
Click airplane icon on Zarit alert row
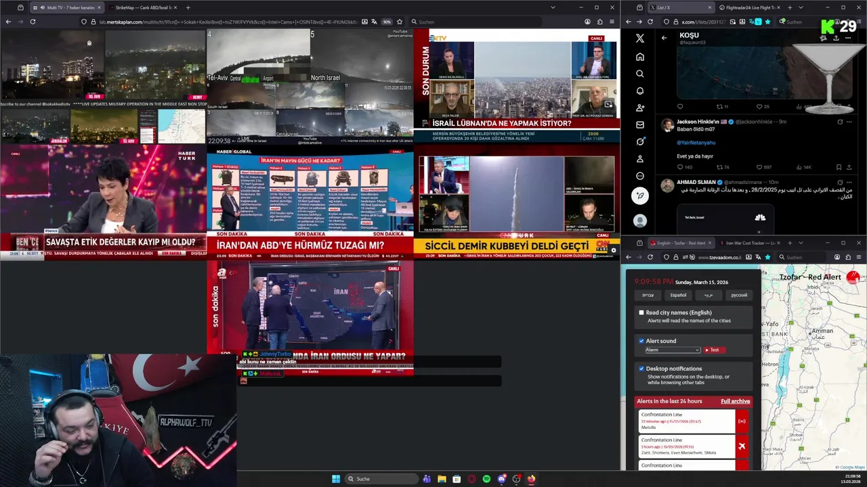pos(742,446)
